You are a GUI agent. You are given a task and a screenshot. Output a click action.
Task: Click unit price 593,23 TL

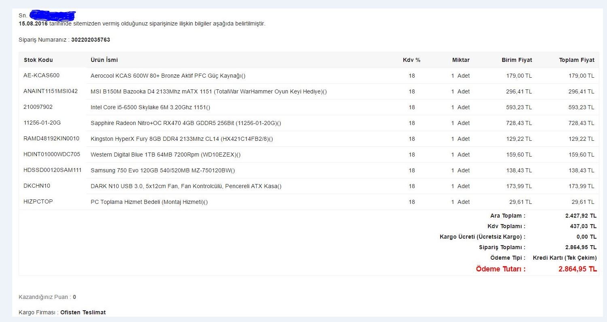pos(519,107)
